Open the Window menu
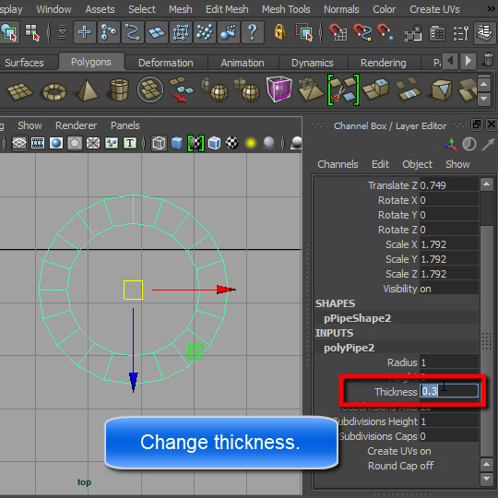The height and width of the screenshot is (498, 498). [x=53, y=9]
